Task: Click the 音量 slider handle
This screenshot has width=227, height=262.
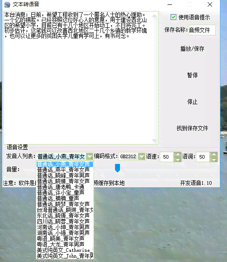Action: (x=117, y=168)
